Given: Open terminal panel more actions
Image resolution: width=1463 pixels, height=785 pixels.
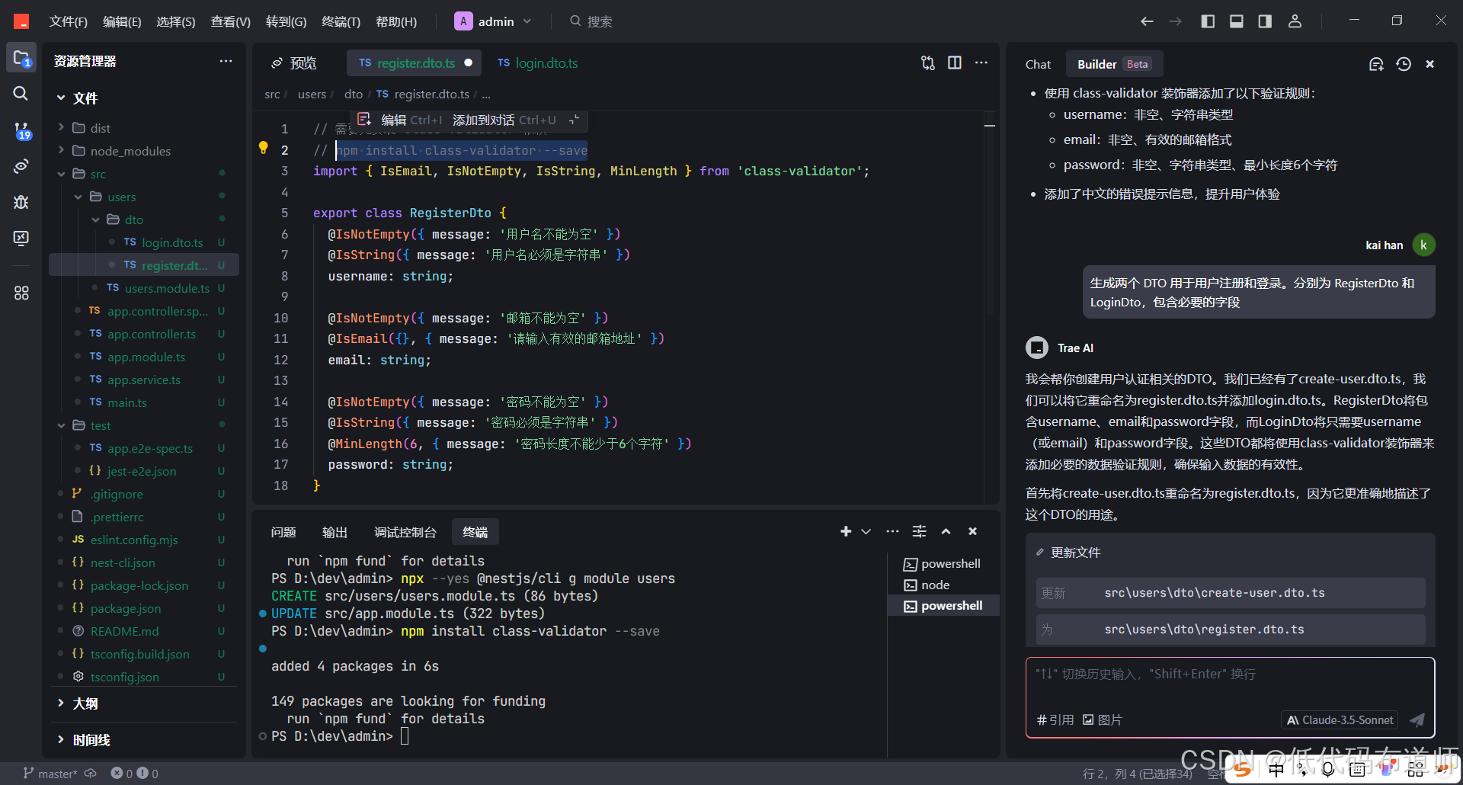Looking at the screenshot, I should pyautogui.click(x=892, y=531).
